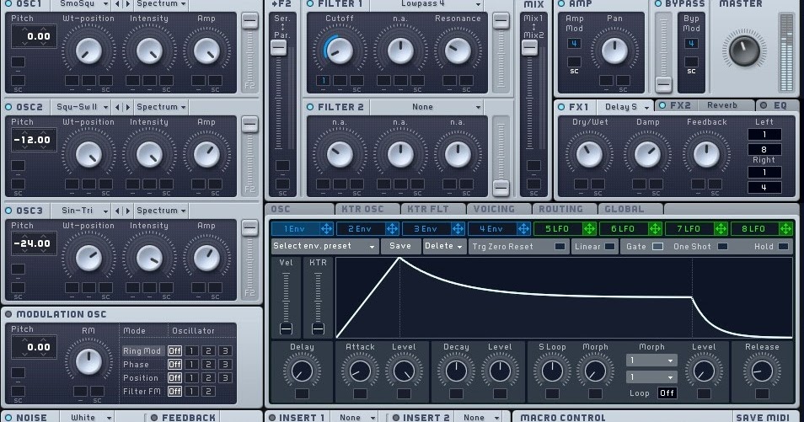Click the 1 Env modulation drag handle
The image size is (804, 422).
pos(327,229)
